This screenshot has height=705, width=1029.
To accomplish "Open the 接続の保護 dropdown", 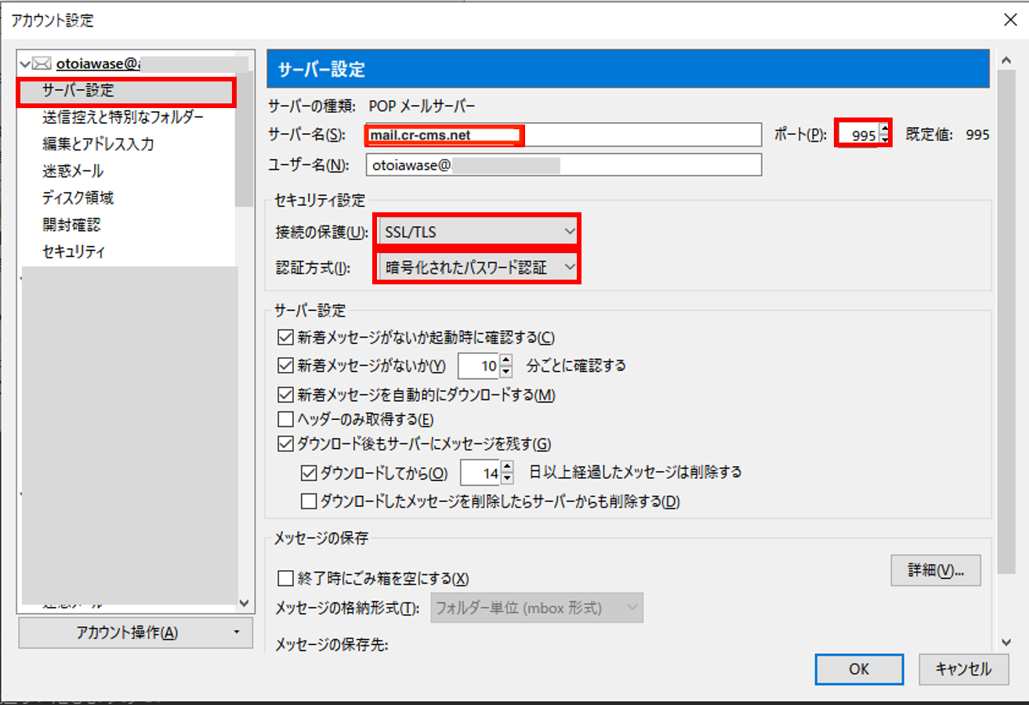I will pyautogui.click(x=477, y=231).
